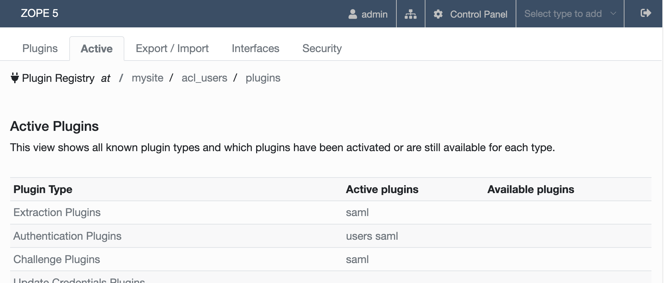Click the Plugin Registry plug icon
Screen dimensions: 664x283
pos(15,78)
